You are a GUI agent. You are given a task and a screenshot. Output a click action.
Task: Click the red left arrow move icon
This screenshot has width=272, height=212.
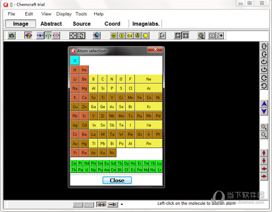tap(264, 169)
